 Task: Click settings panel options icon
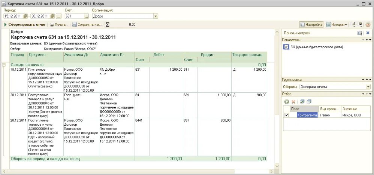[360, 33]
